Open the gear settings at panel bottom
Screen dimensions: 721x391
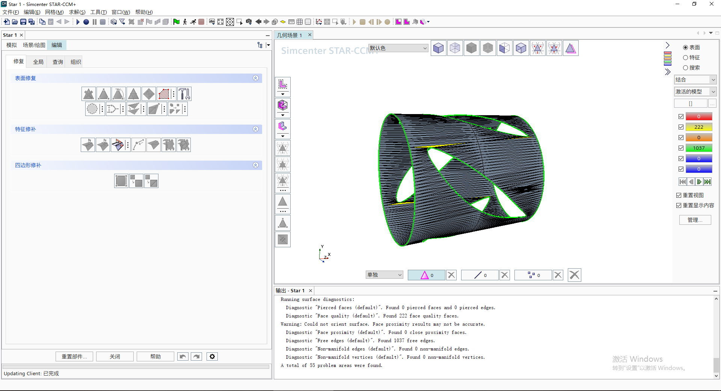(212, 356)
